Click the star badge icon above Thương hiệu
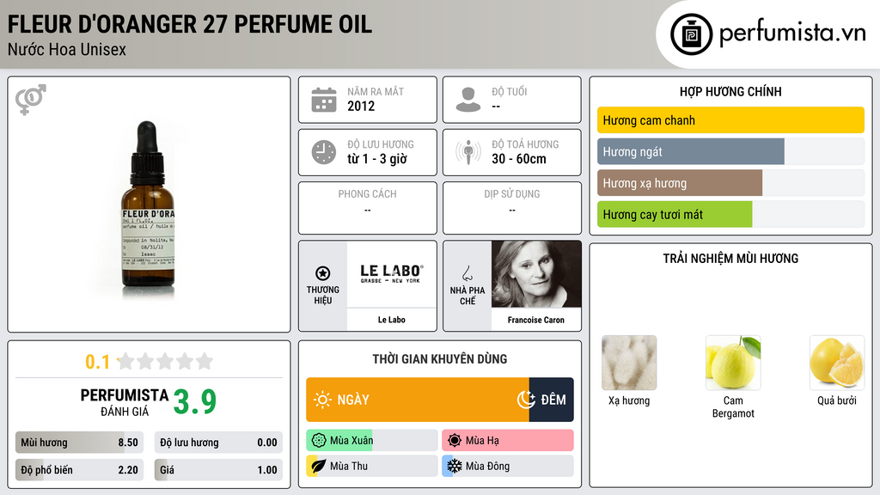The width and height of the screenshot is (880, 495). (323, 273)
